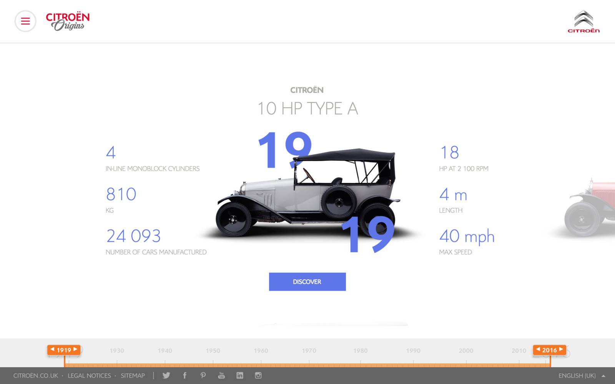Click the Citroën brand logo top right
The image size is (615, 384).
point(583,21)
